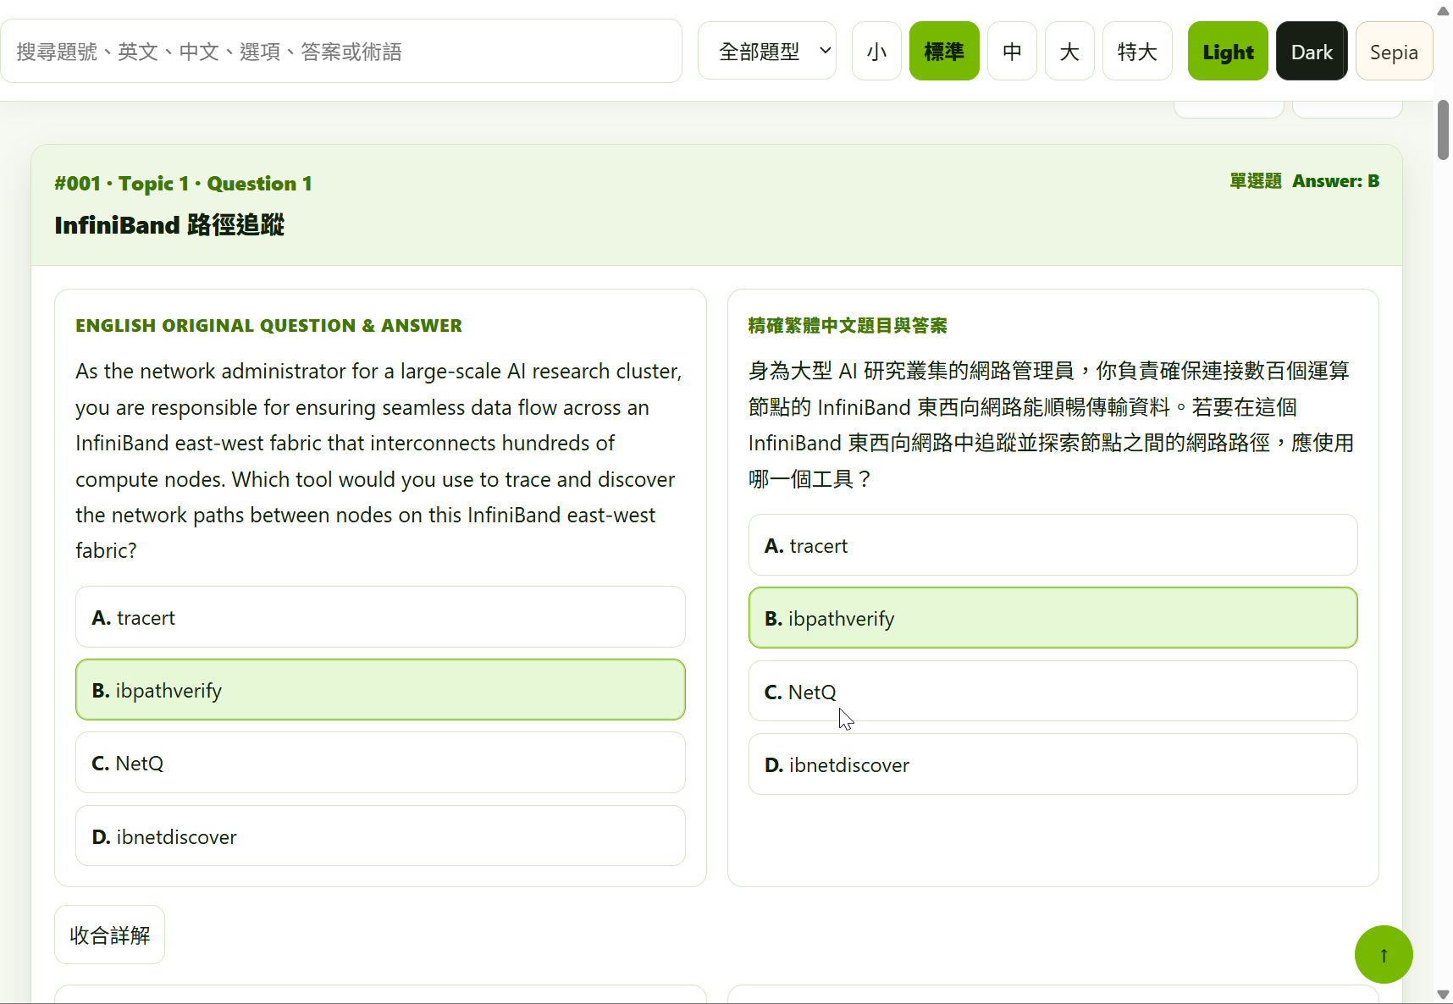Click the page vertical scrollbar thumb

pos(1443,130)
